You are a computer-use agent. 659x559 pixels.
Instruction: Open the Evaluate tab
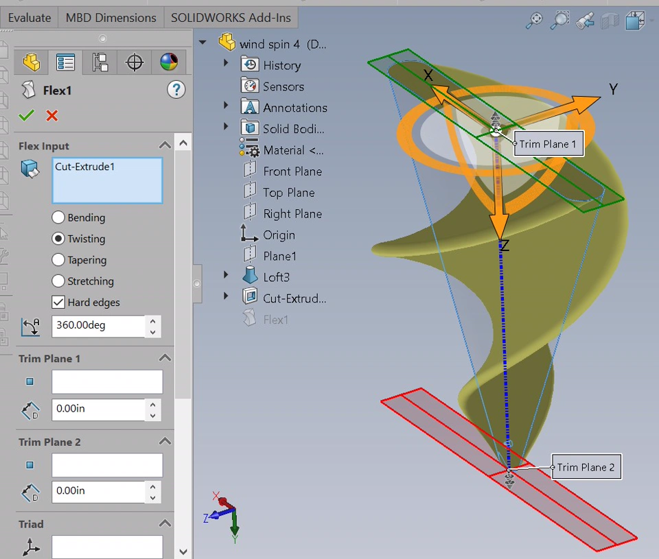click(30, 18)
